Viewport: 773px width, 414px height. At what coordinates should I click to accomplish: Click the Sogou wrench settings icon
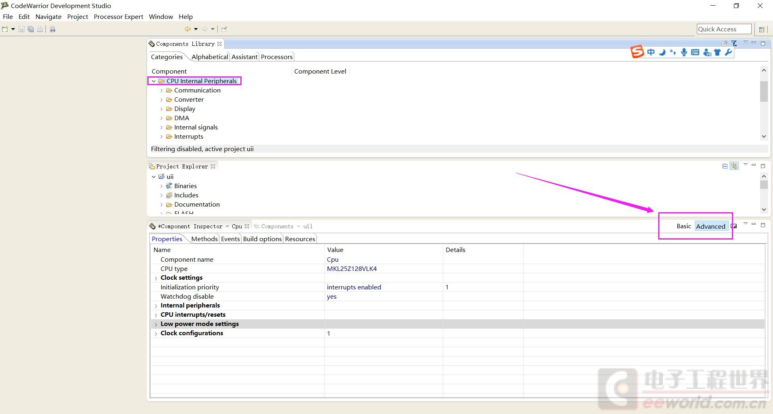tap(728, 52)
